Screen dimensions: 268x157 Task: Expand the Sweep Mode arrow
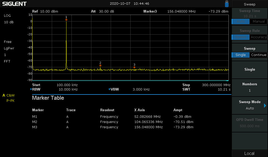[265, 106]
